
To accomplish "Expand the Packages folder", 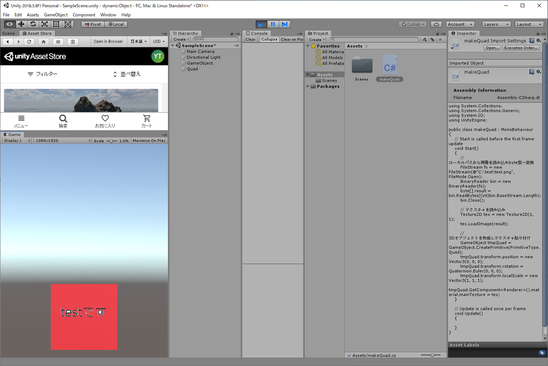I will [308, 86].
